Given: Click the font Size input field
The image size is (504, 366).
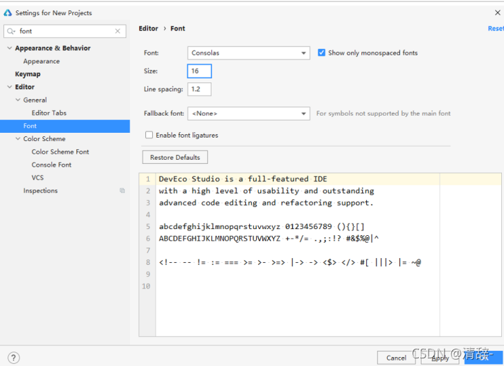Looking at the screenshot, I should (199, 71).
